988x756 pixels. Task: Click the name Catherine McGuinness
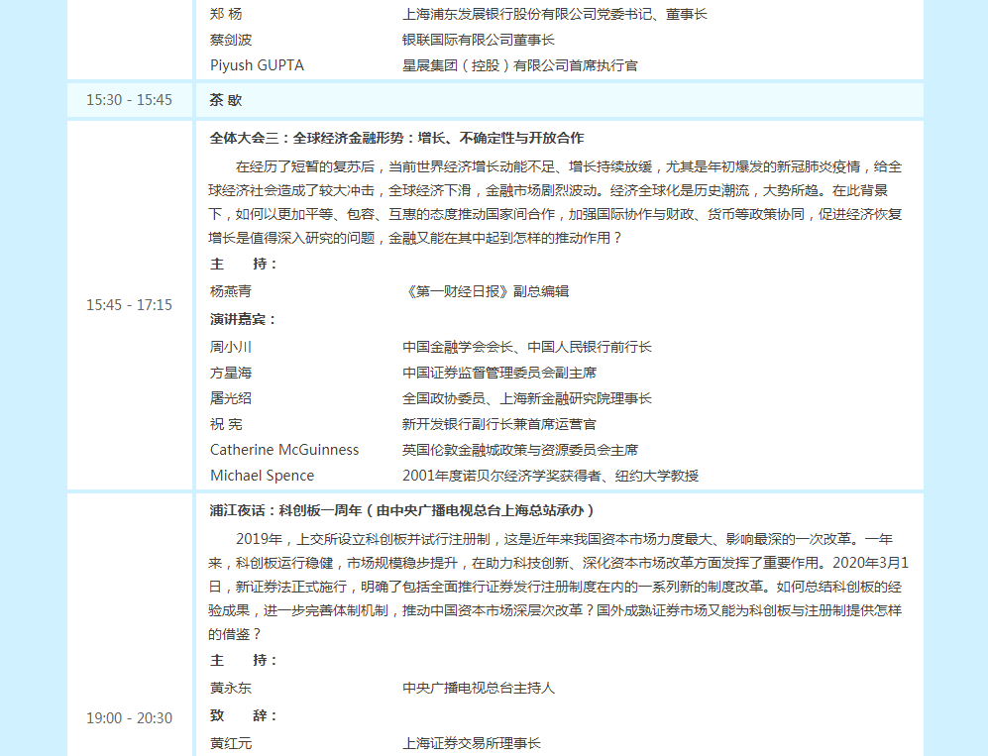click(284, 450)
